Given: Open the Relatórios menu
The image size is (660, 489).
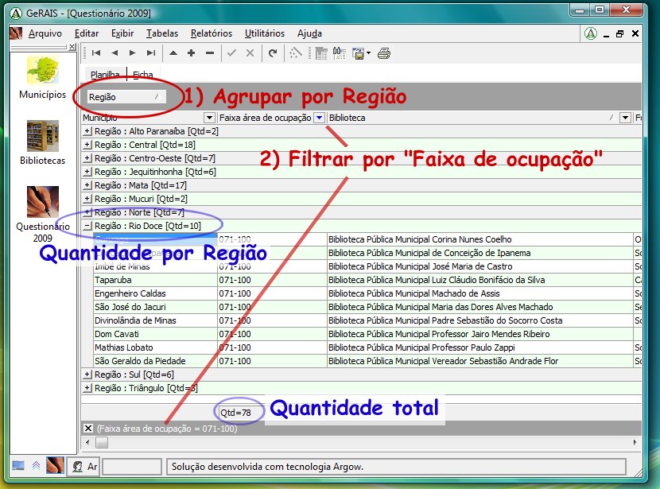Looking at the screenshot, I should [212, 33].
